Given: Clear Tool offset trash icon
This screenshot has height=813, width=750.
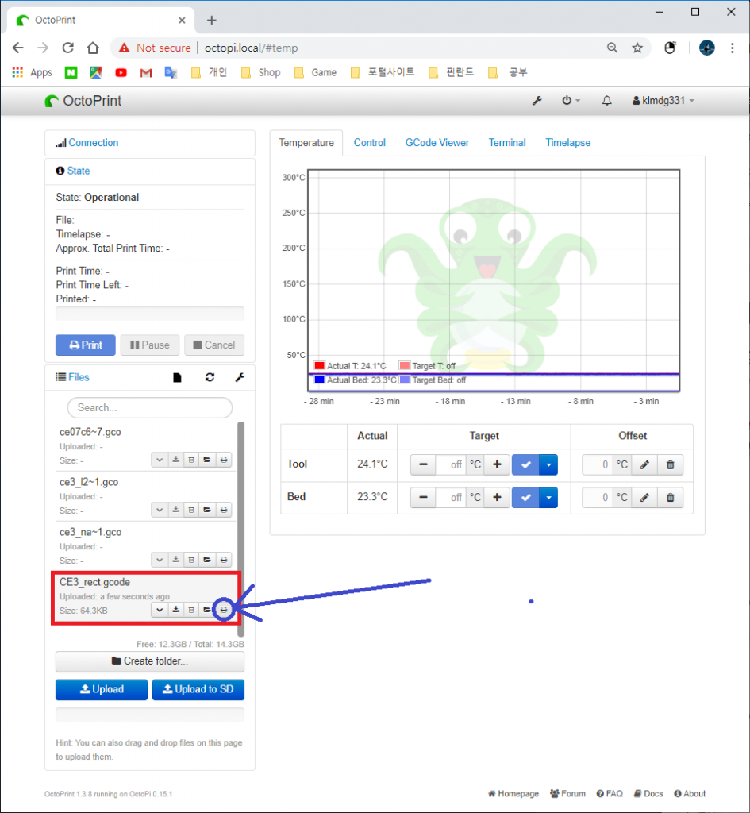Looking at the screenshot, I should coord(670,464).
